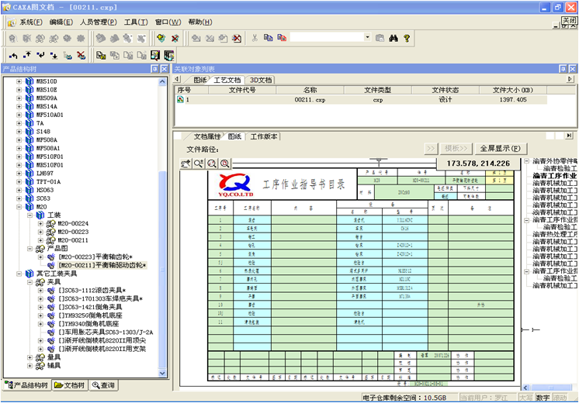Click the curved-down-left arrow node icon
The height and width of the screenshot is (403, 579).
pos(40,56)
